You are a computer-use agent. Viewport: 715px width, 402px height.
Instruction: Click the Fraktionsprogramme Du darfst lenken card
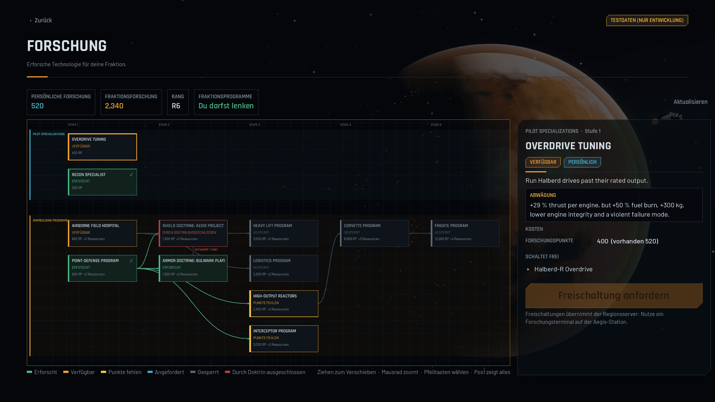pyautogui.click(x=226, y=102)
